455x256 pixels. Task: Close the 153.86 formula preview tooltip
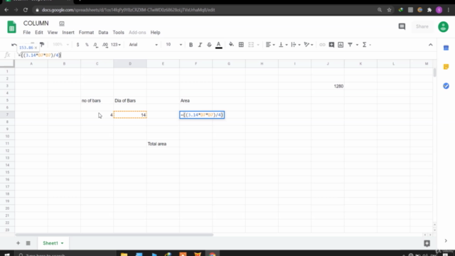click(x=36, y=48)
